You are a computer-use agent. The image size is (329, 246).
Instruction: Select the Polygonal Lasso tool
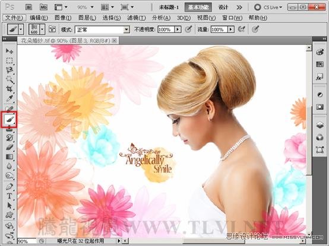[10, 70]
